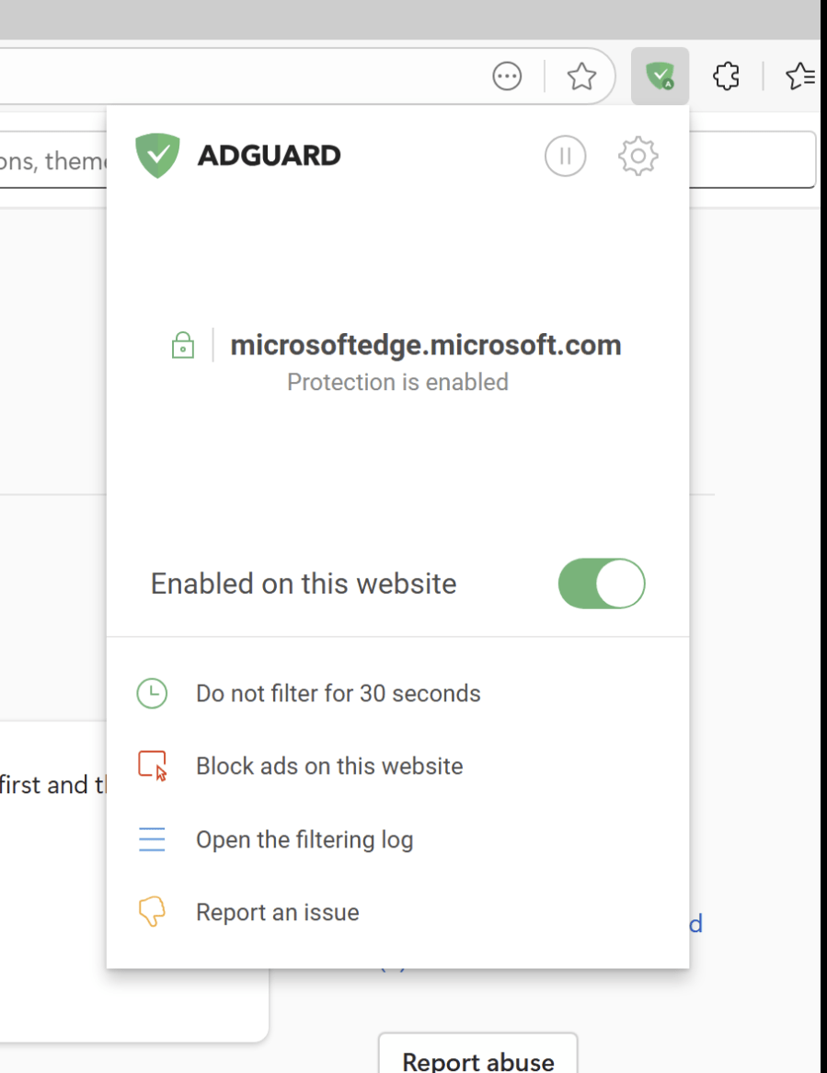Click the red block-element selector icon
The height and width of the screenshot is (1073, 827).
(x=152, y=766)
